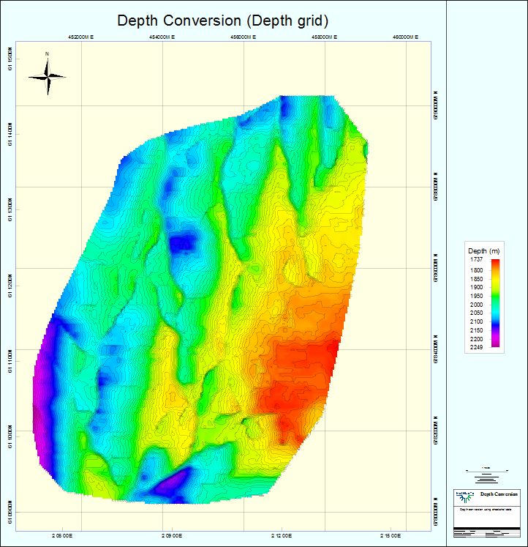
Task: Click the 2249 maximum depth legend value
Action: [476, 348]
